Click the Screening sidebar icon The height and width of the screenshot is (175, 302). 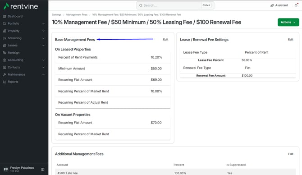point(5,38)
